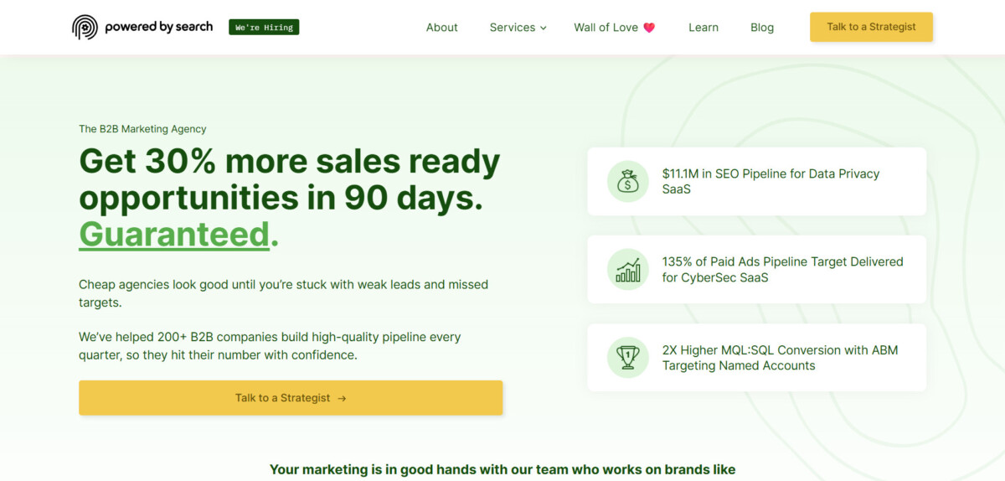Open the Learn menu item
1005x481 pixels.
point(703,27)
